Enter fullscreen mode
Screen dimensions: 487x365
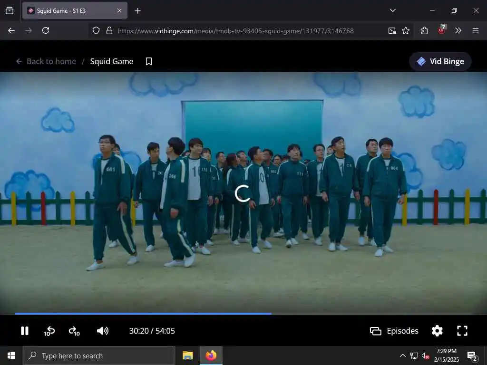[462, 331]
